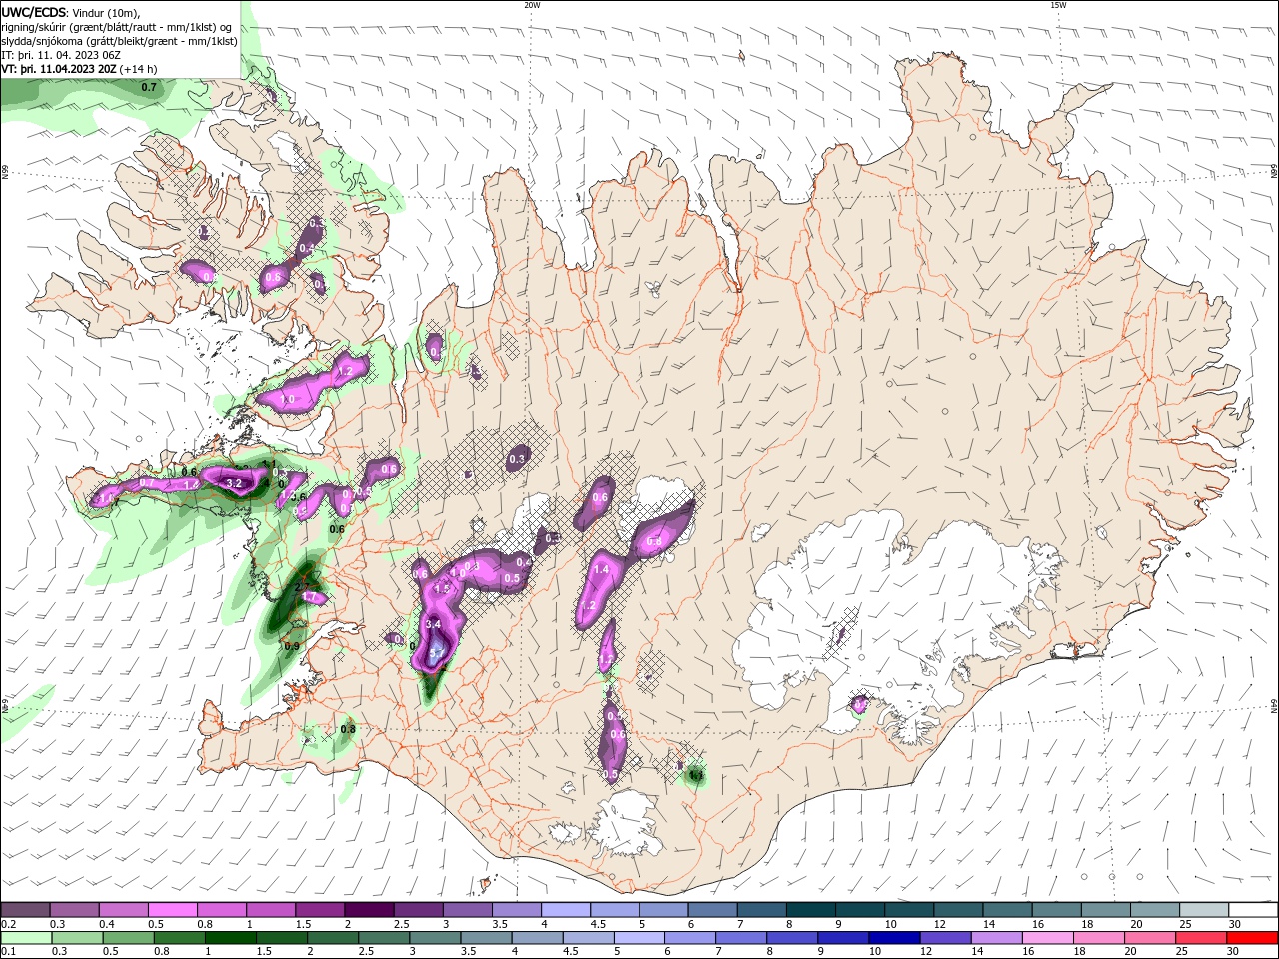Click the 'IT: þri. 11. 04. 2023 06Z' line
The width and height of the screenshot is (1279, 959).
click(61, 55)
